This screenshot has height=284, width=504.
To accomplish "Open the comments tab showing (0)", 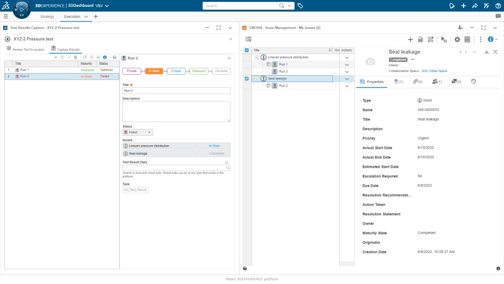I will coord(456,82).
